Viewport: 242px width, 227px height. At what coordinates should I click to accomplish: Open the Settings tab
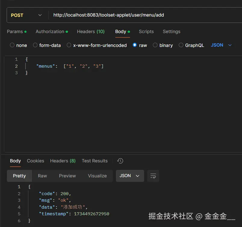point(172,32)
